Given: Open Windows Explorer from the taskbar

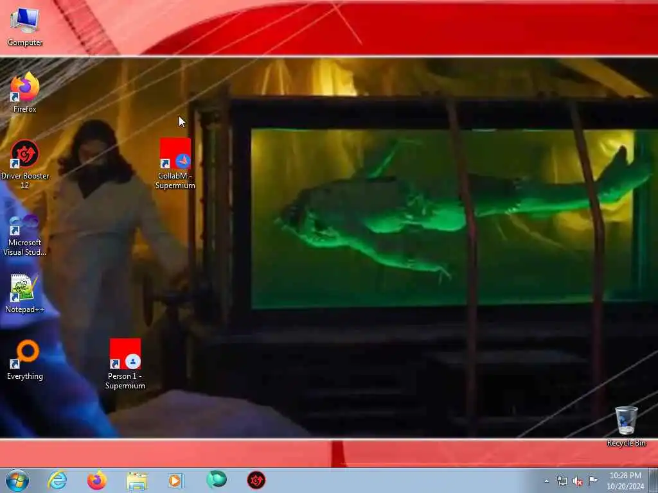Looking at the screenshot, I should [137, 480].
